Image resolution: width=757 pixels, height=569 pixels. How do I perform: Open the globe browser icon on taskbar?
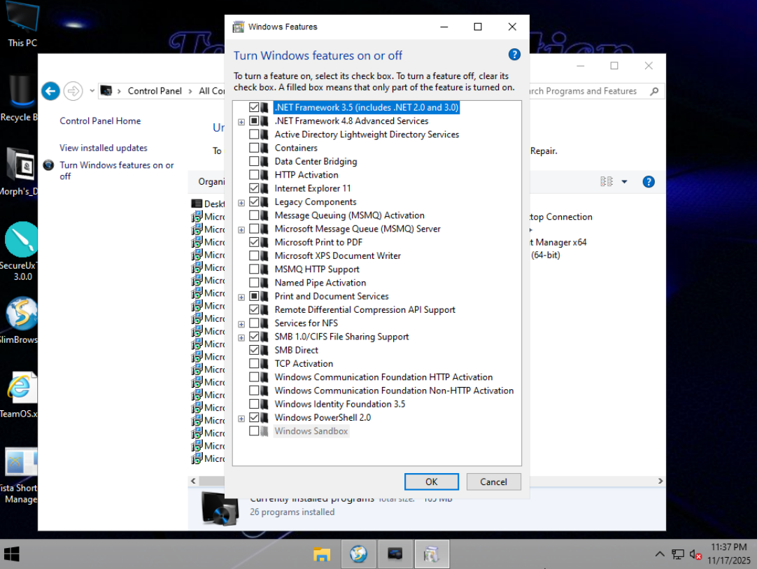point(358,554)
